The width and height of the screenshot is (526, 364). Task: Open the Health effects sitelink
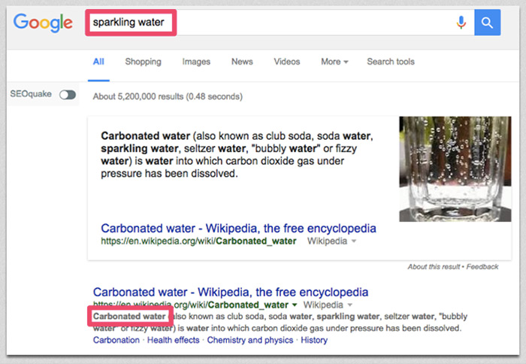[174, 340]
